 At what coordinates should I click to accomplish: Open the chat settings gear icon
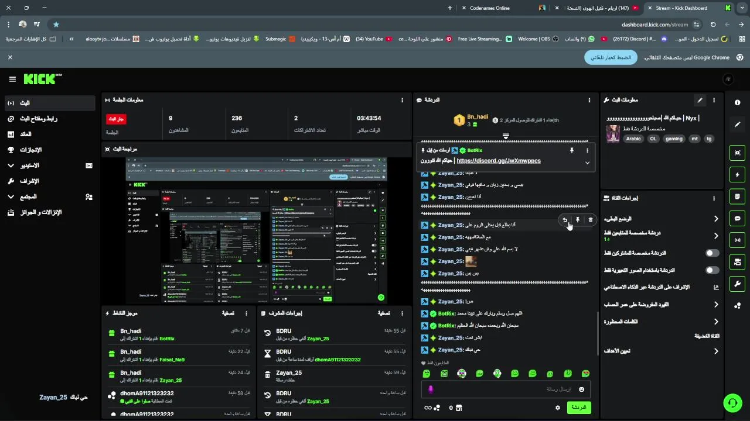[557, 408]
